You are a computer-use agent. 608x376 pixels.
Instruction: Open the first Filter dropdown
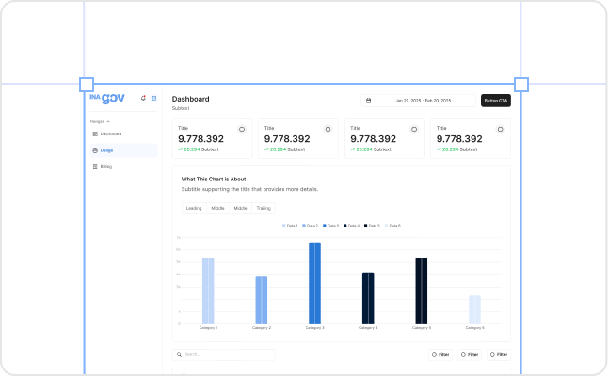coord(440,354)
